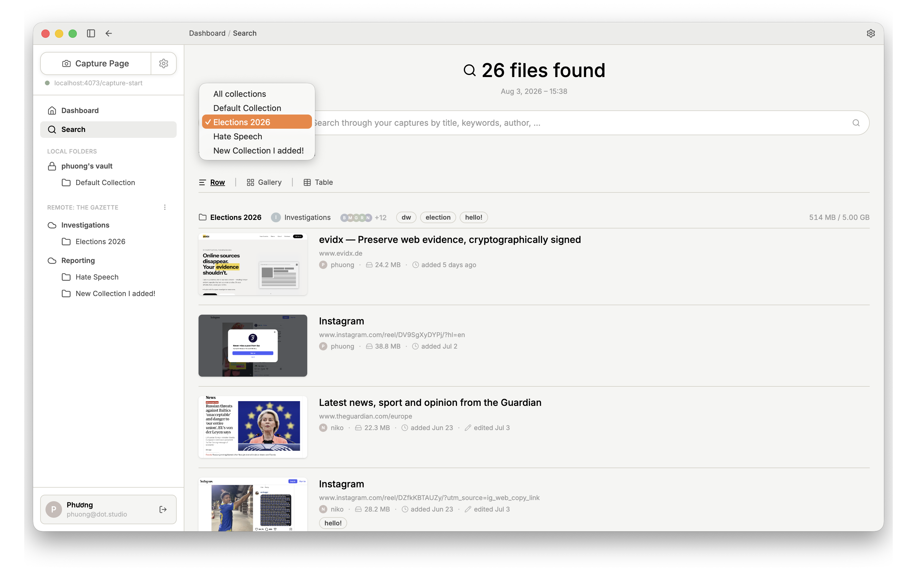Click the dw tag chip

[406, 218]
